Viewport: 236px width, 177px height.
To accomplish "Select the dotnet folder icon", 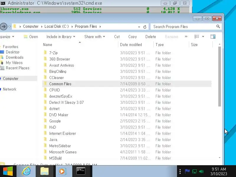I will [x=45, y=108].
